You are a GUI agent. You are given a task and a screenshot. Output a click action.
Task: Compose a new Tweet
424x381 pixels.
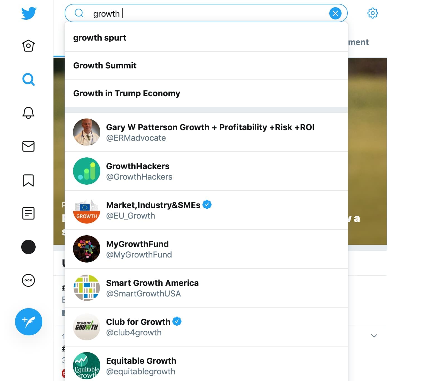point(28,322)
